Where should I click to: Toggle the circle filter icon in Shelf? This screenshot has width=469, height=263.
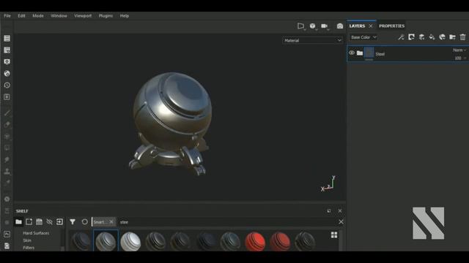pos(85,221)
